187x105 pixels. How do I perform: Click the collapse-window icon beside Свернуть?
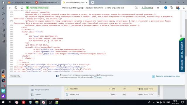(x=153, y=76)
